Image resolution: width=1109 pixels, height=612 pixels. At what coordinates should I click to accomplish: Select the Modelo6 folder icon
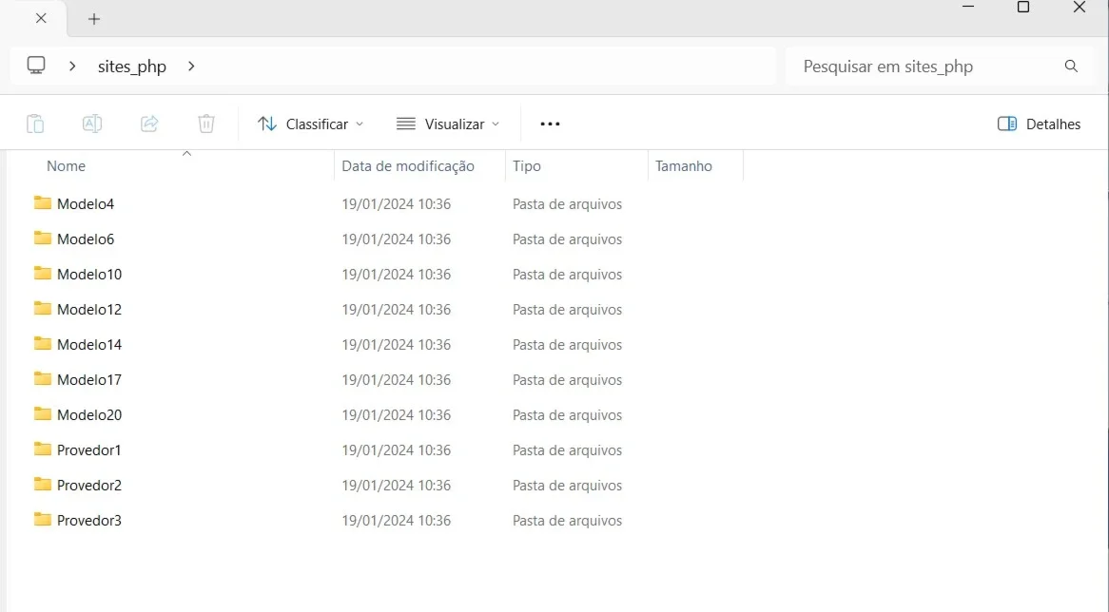tap(43, 239)
